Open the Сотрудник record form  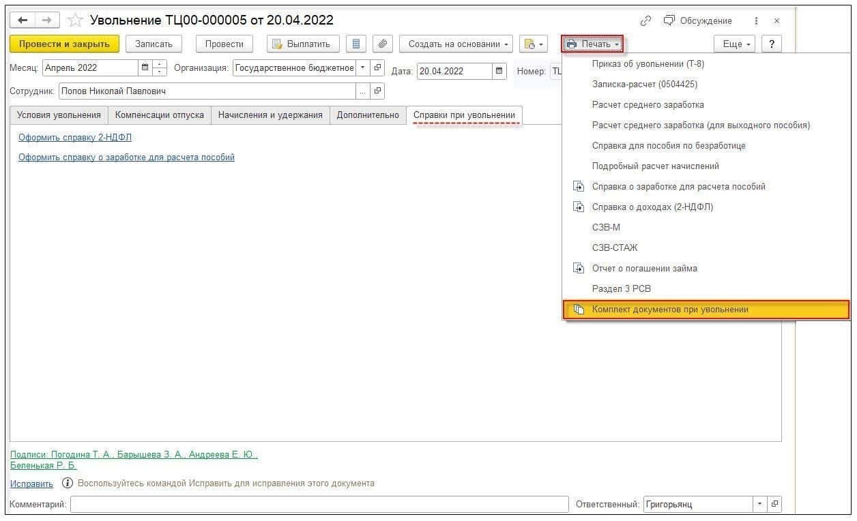377,91
